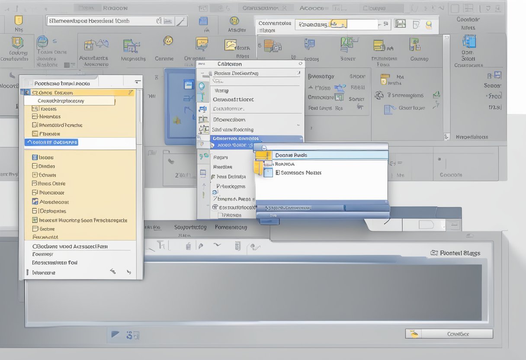Select the refresh/sync icon in the right panel
This screenshot has width=526, height=360.
(379, 95)
